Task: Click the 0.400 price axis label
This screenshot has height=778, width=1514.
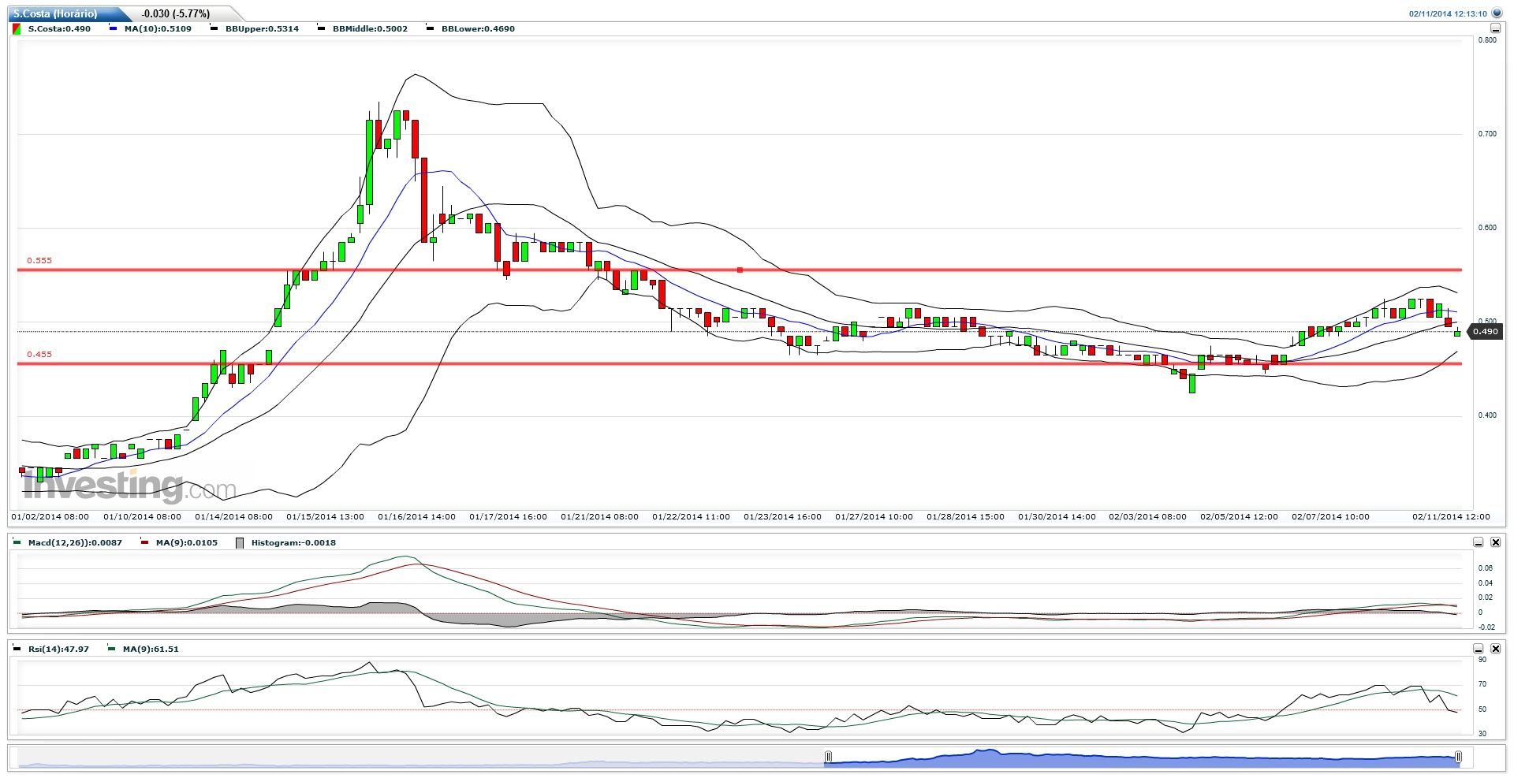Action: (1487, 415)
